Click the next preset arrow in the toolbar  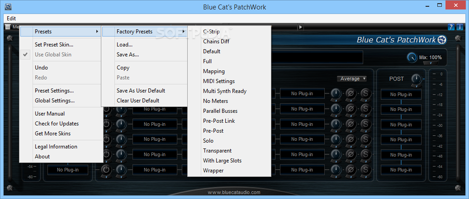click(301, 27)
